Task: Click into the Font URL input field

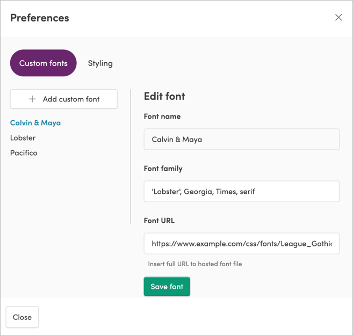Action: 242,244
